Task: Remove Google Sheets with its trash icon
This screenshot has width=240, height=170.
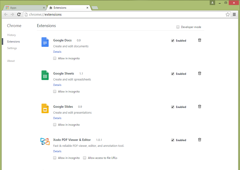Action: click(x=200, y=73)
